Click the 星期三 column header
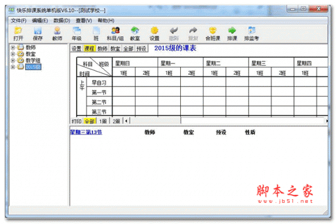The image size is (336, 224). pyautogui.click(x=271, y=63)
